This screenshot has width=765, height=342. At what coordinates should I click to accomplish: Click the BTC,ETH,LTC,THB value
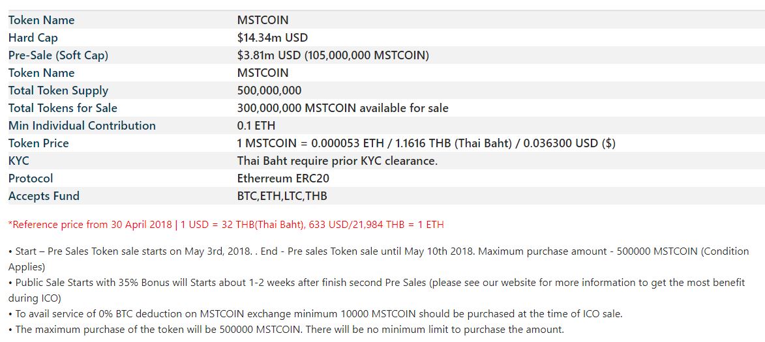pyautogui.click(x=282, y=196)
